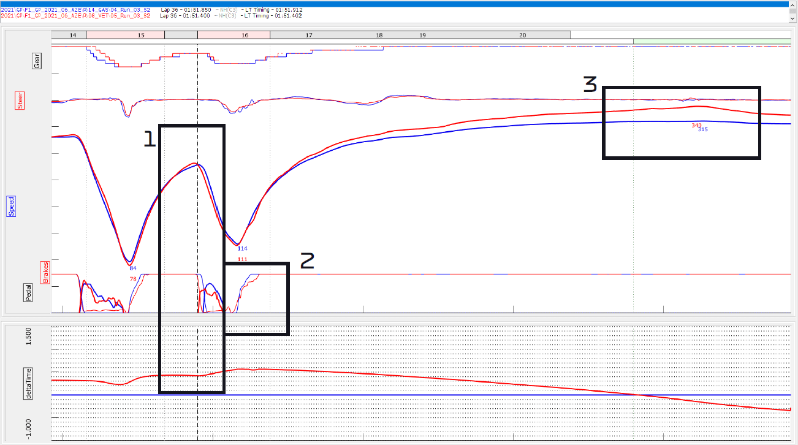Select the red Steer channel label

(x=20, y=101)
